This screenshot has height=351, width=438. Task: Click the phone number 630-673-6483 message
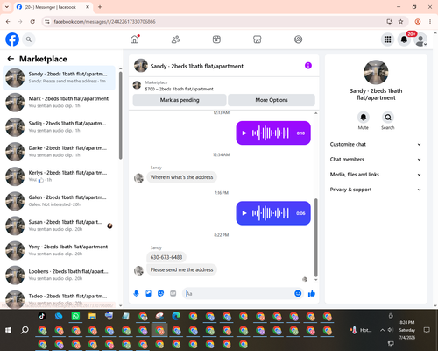[x=166, y=257]
